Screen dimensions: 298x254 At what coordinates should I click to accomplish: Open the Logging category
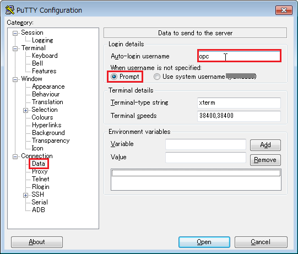(42, 40)
